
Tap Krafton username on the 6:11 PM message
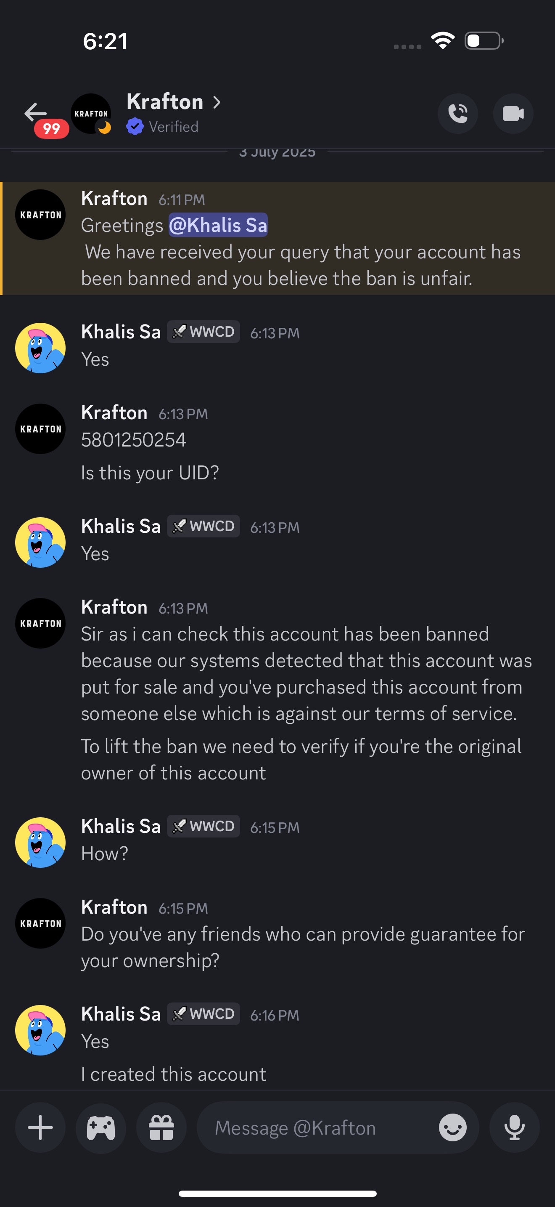(x=114, y=199)
